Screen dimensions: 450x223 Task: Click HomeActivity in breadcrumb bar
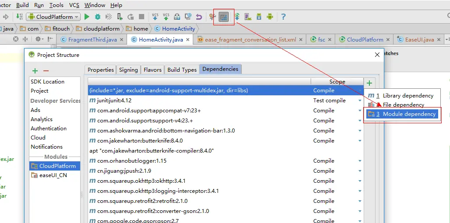pyautogui.click(x=175, y=28)
